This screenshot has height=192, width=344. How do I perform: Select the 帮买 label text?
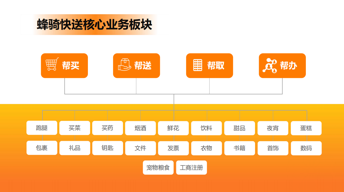coord(71,65)
